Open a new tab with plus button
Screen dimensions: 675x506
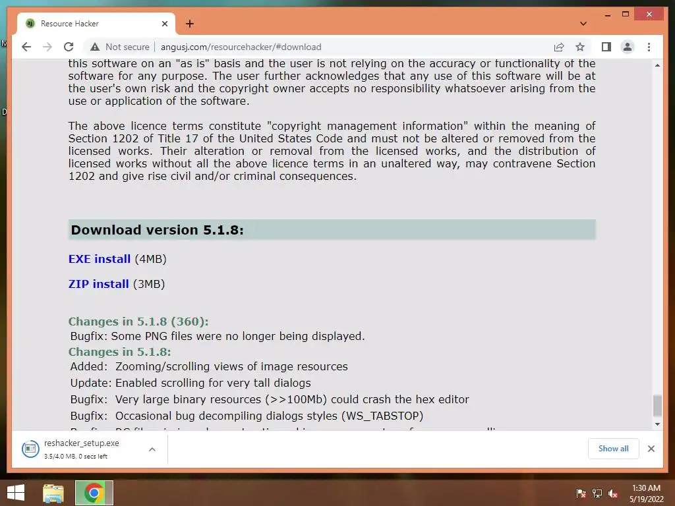(190, 24)
